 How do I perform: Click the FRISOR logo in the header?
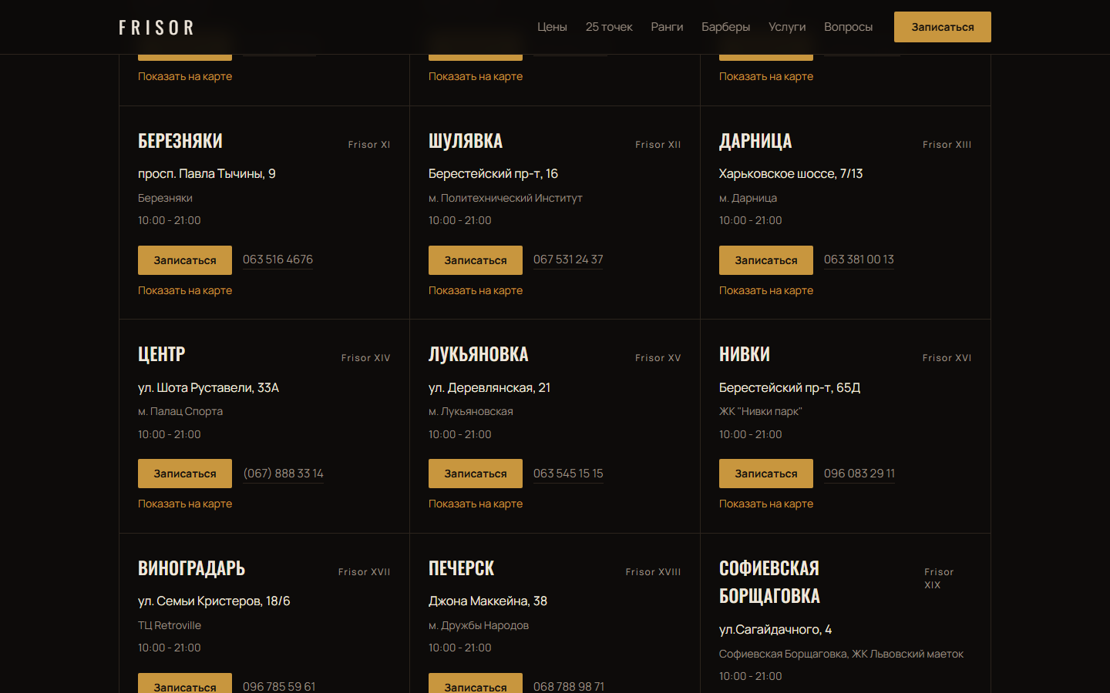click(x=156, y=28)
